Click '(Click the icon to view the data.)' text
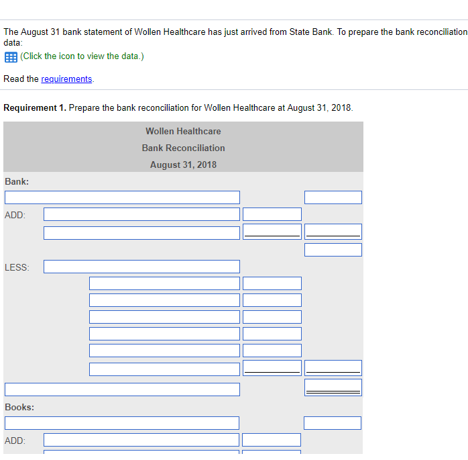468x460 pixels. pos(82,56)
